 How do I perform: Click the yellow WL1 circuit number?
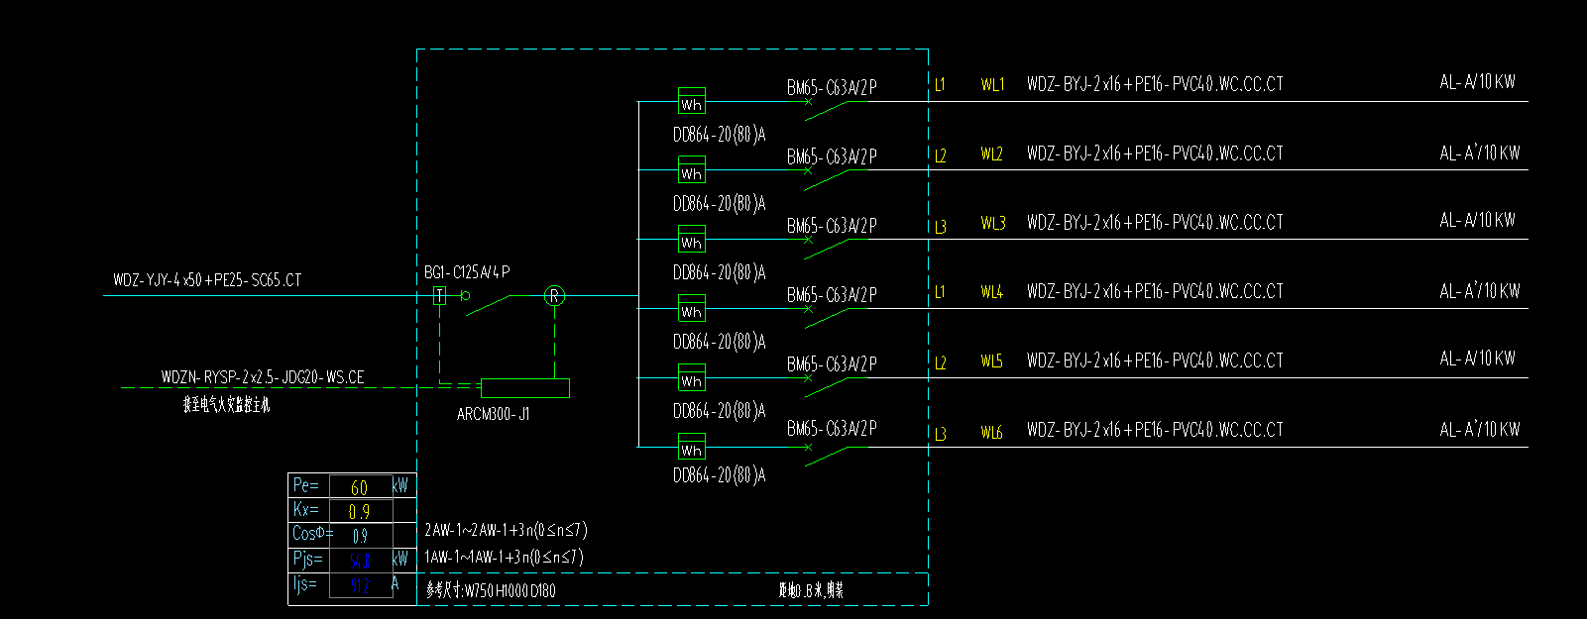click(x=993, y=85)
